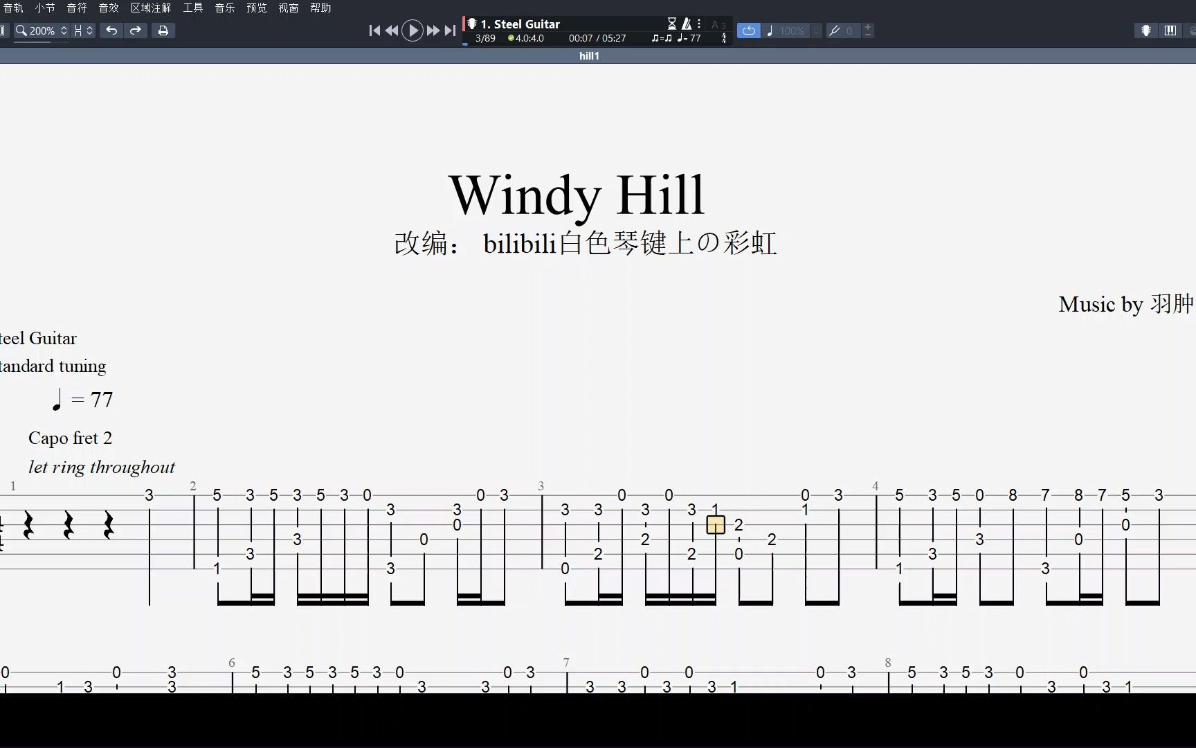Open the 音符 menu

pos(77,8)
